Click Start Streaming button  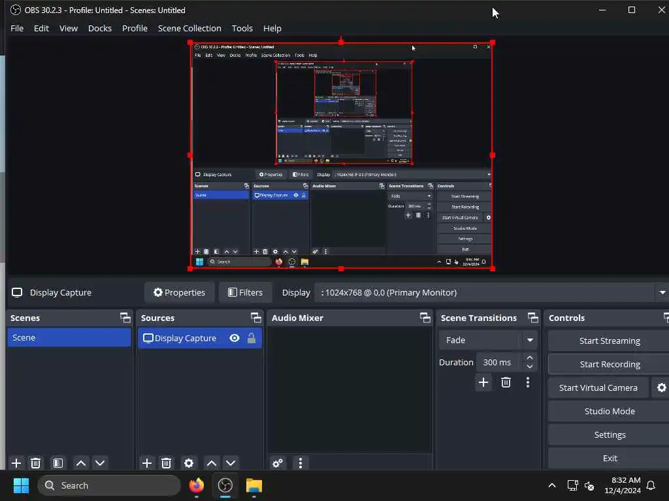coord(610,341)
